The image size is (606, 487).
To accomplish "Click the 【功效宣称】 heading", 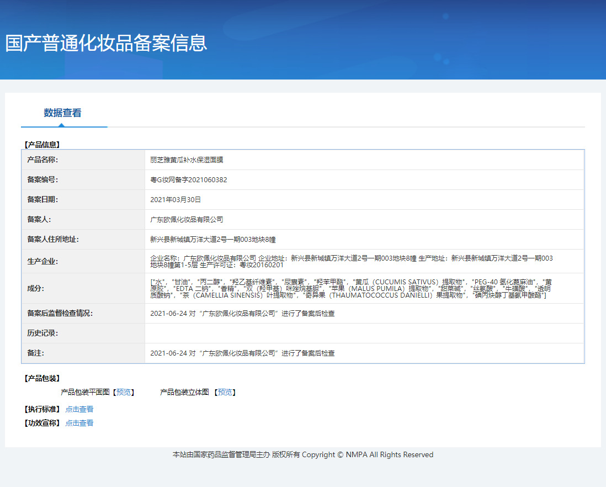I will (42, 423).
